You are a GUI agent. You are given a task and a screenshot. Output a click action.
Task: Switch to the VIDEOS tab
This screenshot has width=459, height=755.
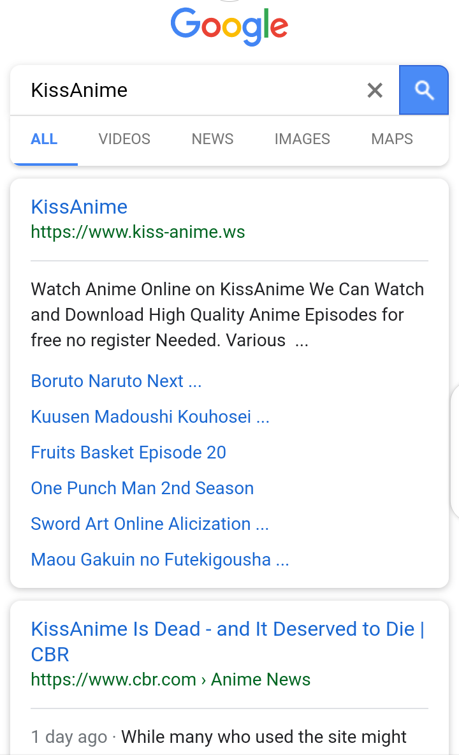click(124, 139)
